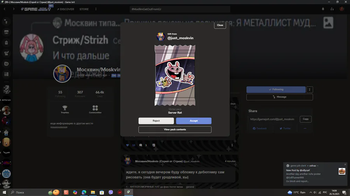Open the friends list icon

pos(332,9)
